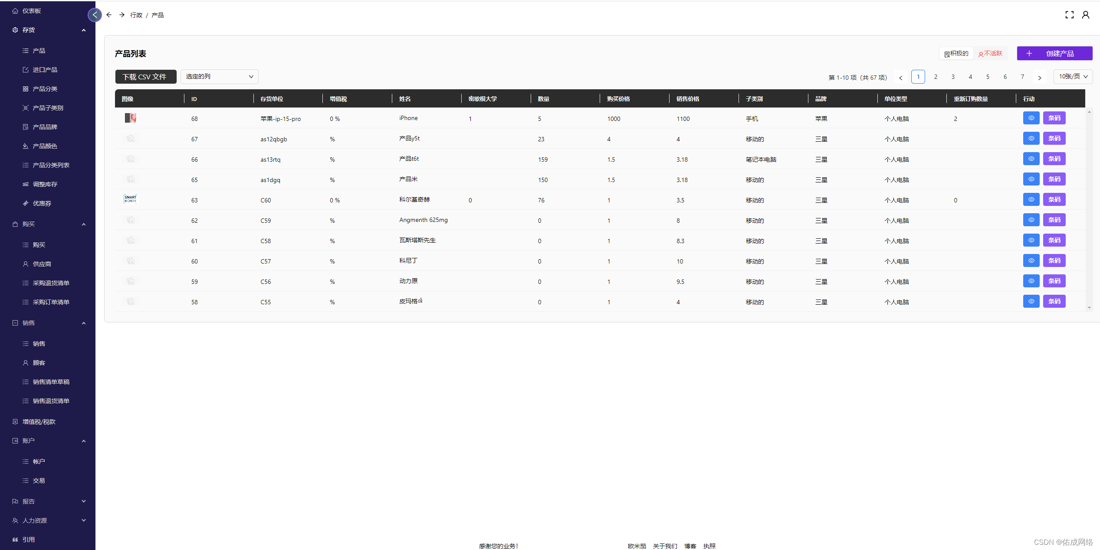
Task: Click the iPhone product image thumbnail
Action: [x=130, y=118]
